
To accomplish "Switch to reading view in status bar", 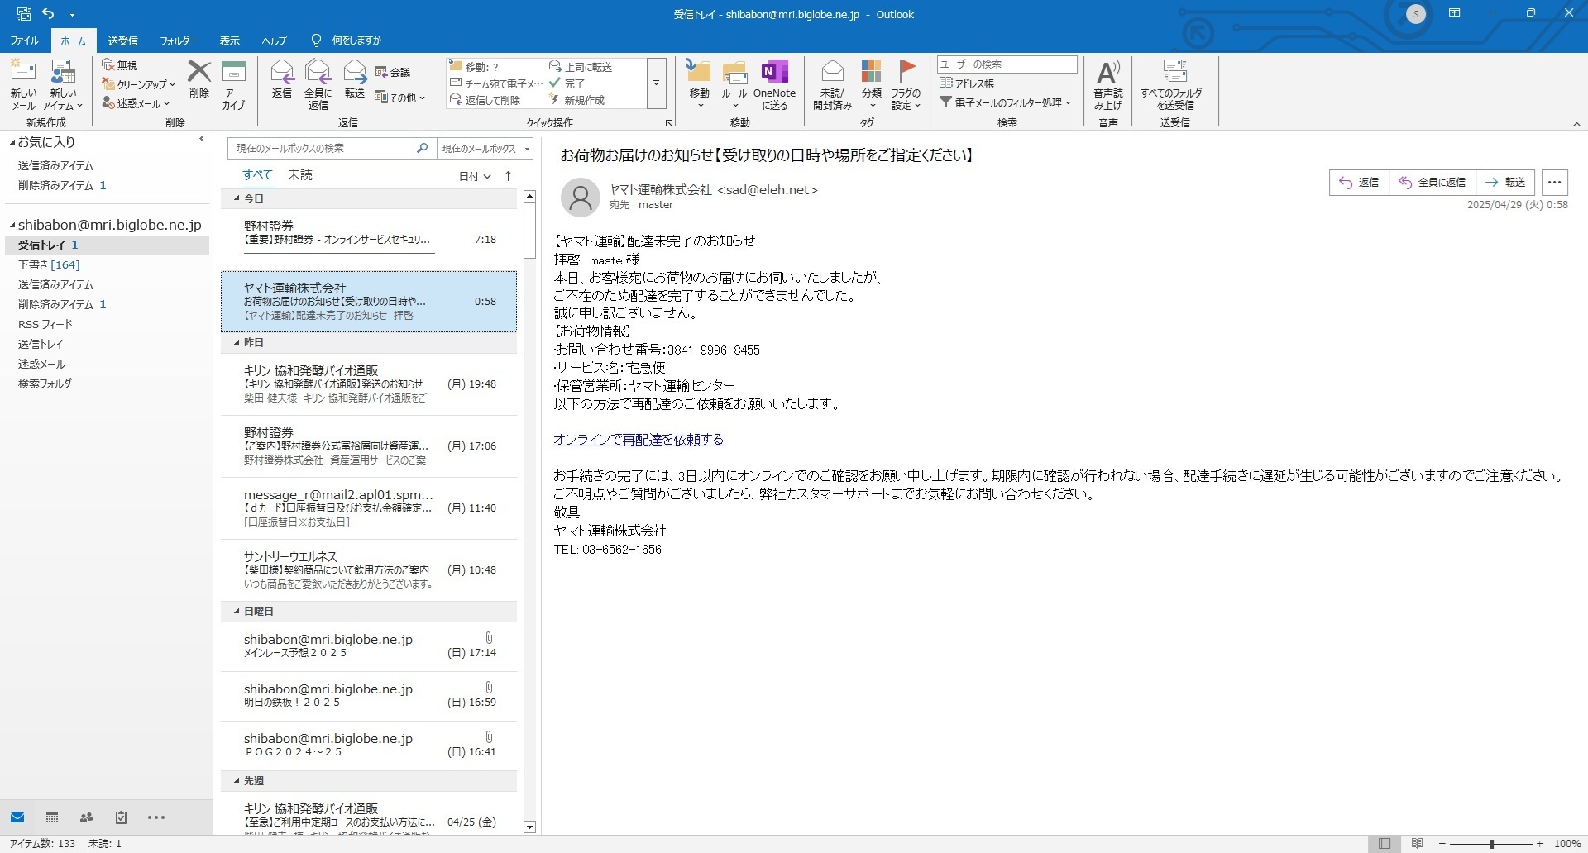I will tap(1417, 844).
